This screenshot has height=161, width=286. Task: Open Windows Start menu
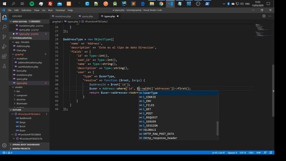point(4,4)
